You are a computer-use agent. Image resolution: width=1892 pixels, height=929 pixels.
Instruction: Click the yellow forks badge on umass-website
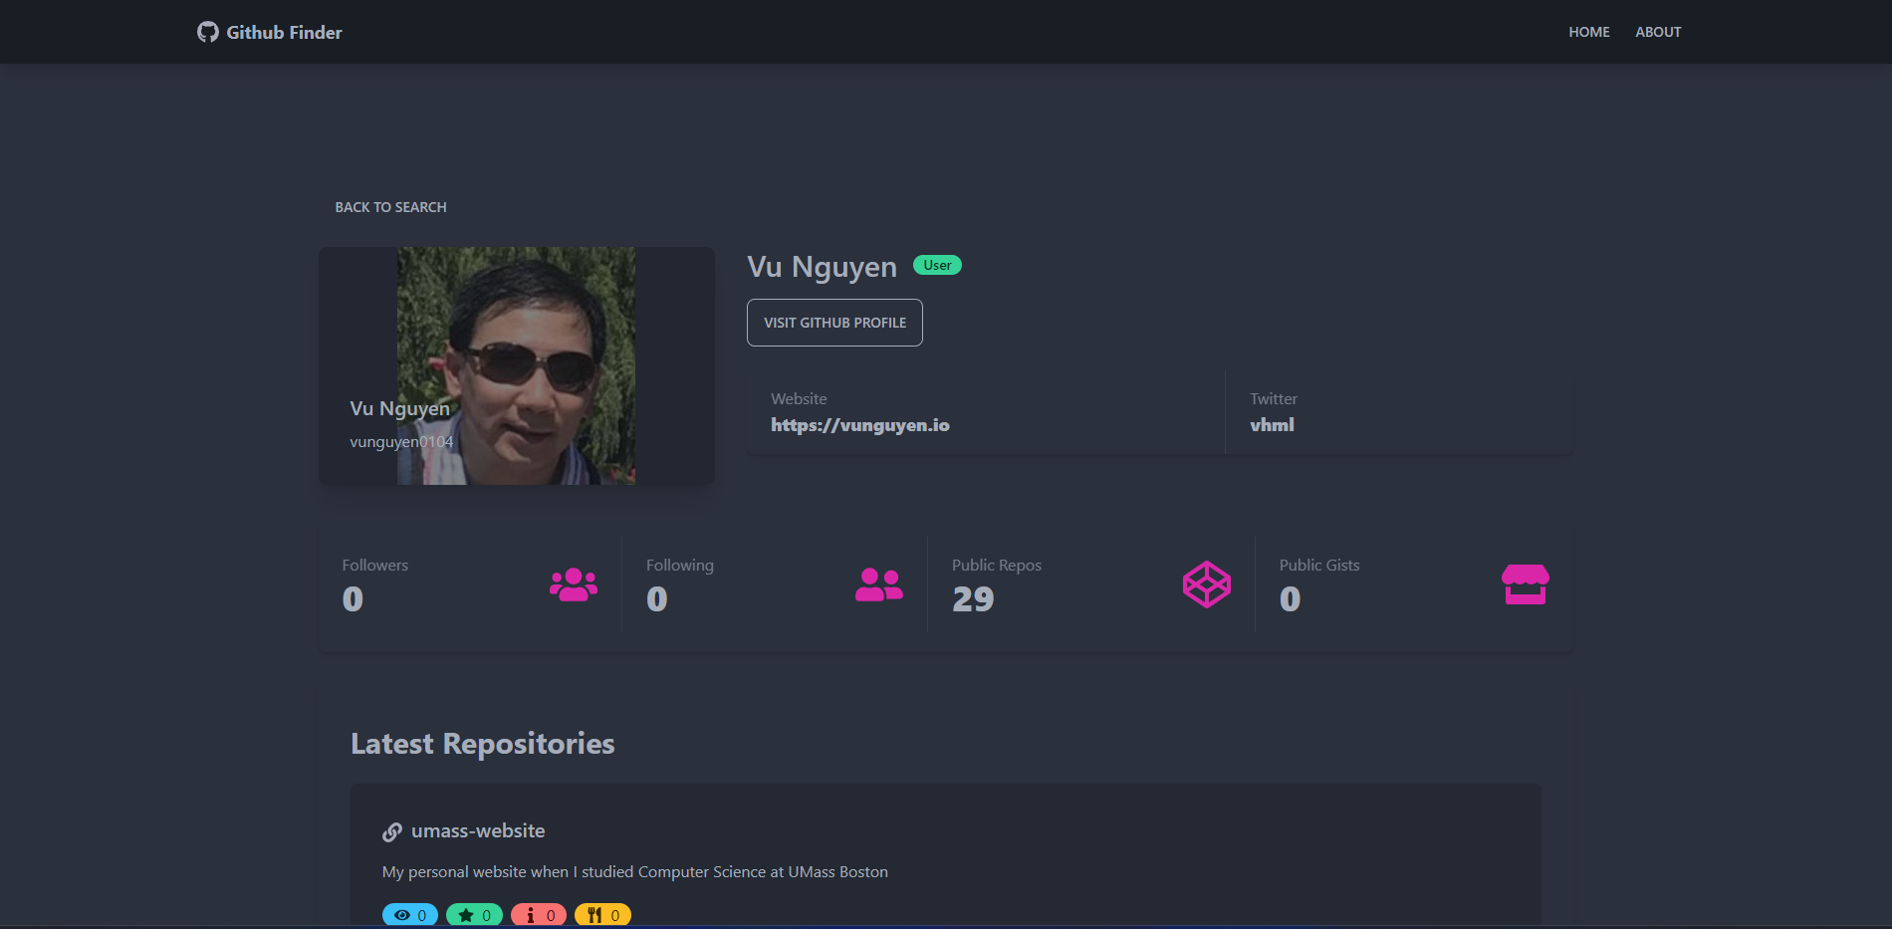coord(602,914)
